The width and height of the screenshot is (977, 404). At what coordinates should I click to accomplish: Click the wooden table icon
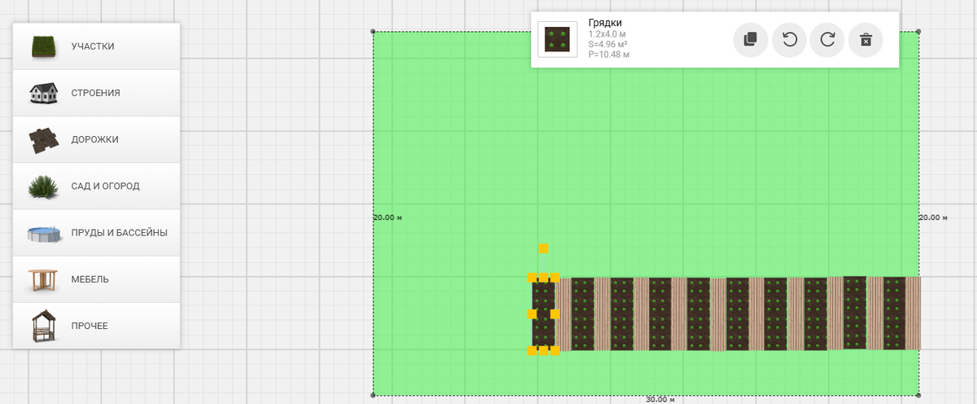click(44, 280)
